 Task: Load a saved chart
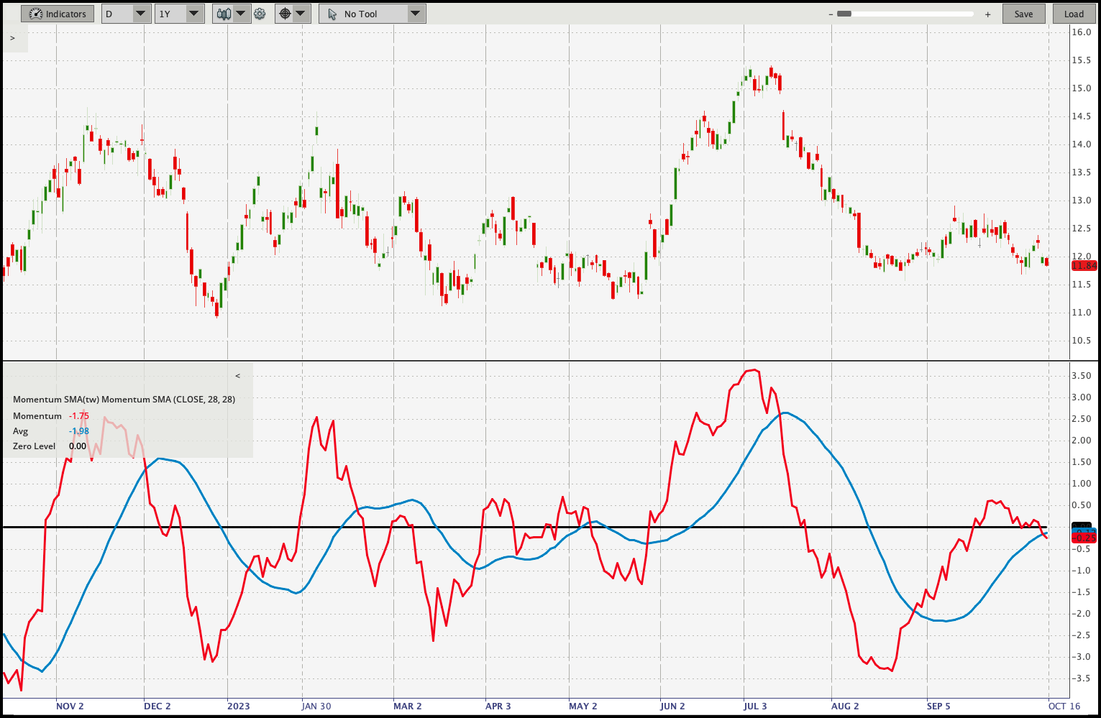[x=1074, y=14]
